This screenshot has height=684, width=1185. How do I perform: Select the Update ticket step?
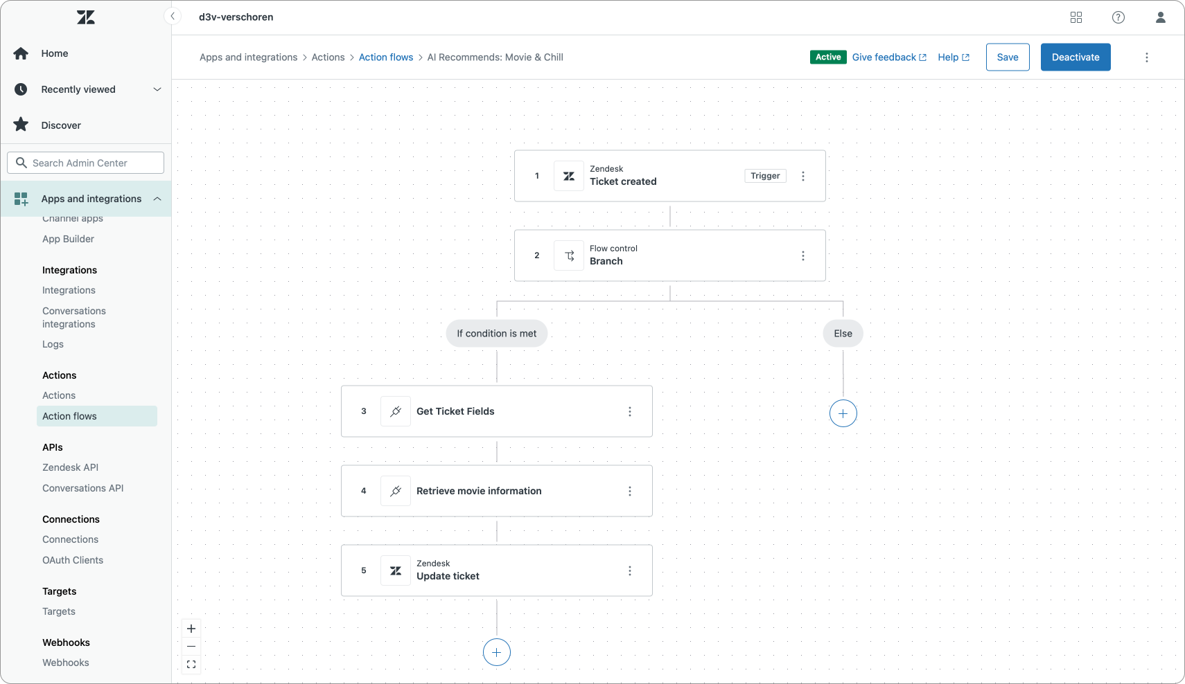[497, 570]
